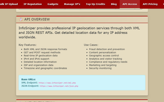
Task: Click 'Geographic access control' list item
Action: click(104, 55)
